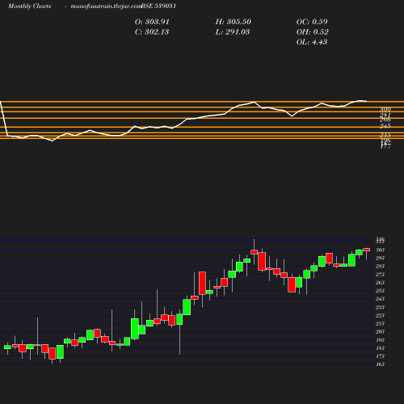Click the 233 price axis label

coord(380,307)
